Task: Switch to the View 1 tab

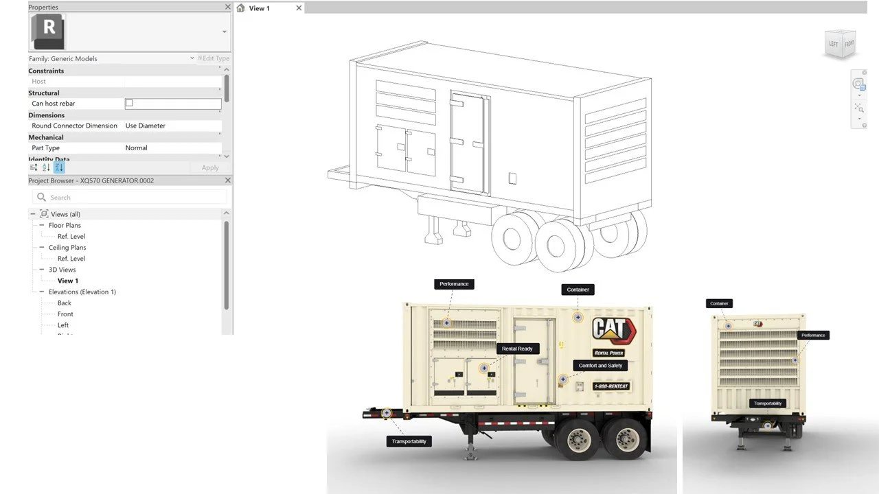Action: (x=260, y=8)
